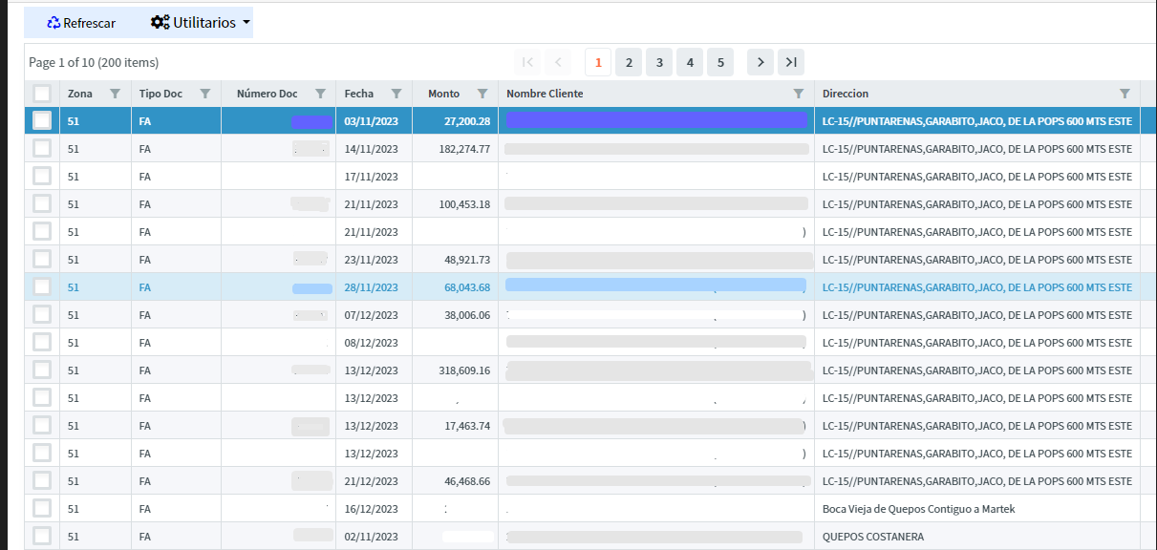The height and width of the screenshot is (550, 1157).
Task: Click the address 'Boca Vieja de Quepos Contiguo a Martek'
Action: (x=918, y=509)
